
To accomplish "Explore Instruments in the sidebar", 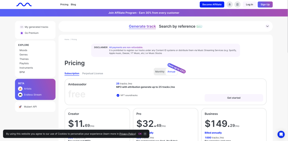I will (26, 68).
